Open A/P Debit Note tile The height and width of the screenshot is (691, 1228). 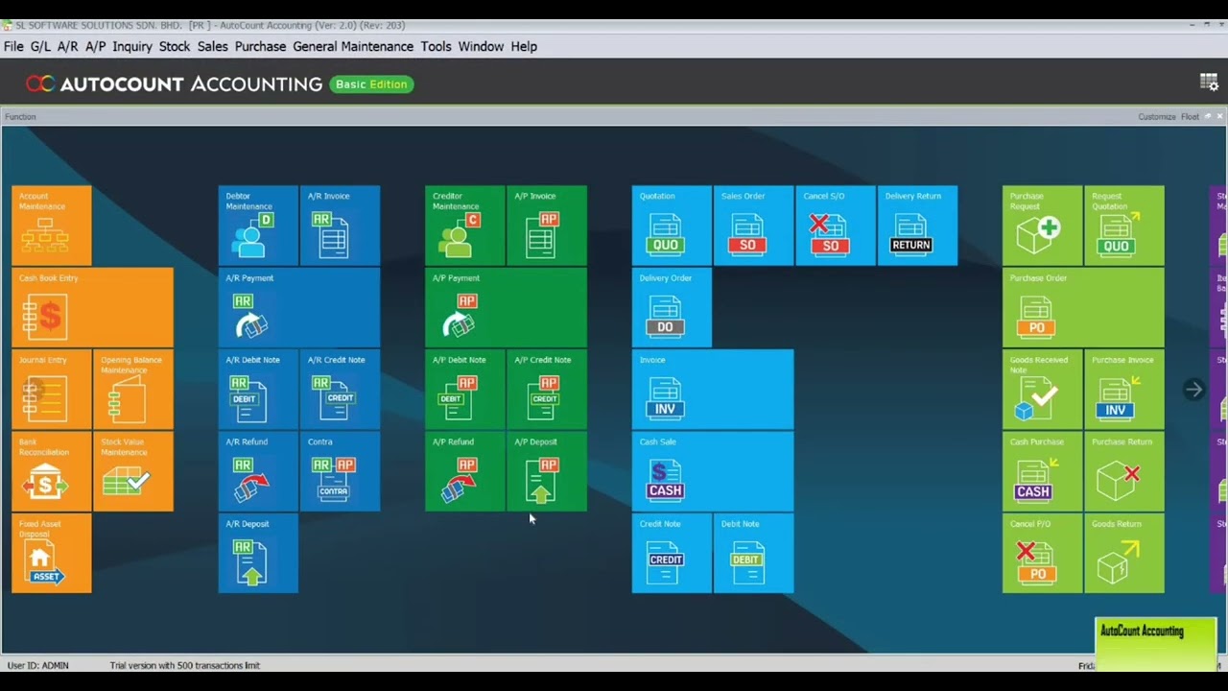465,389
